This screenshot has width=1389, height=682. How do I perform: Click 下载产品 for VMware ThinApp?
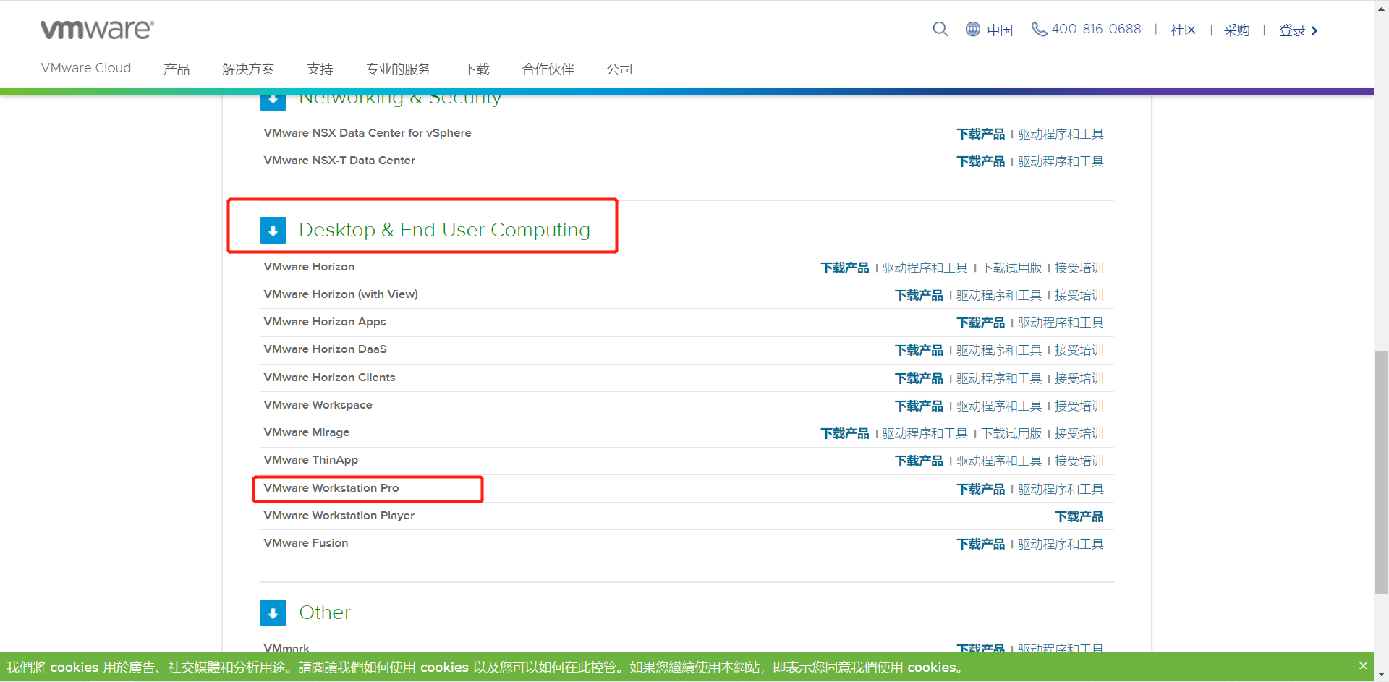pos(919,461)
